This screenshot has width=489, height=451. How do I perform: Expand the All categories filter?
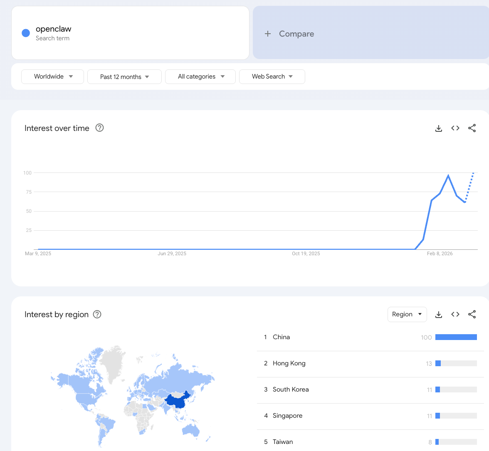click(x=200, y=76)
